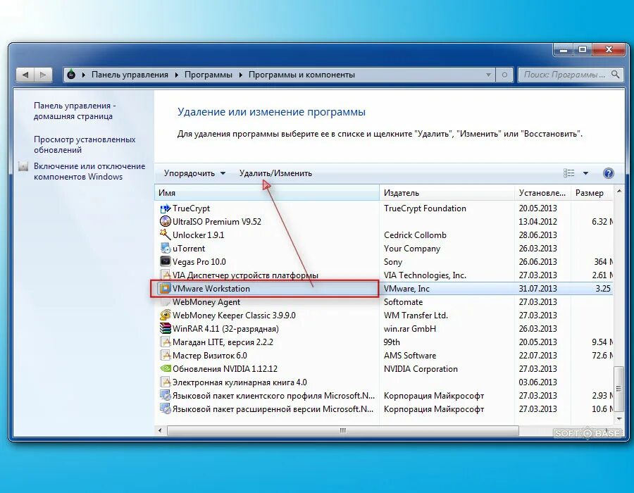
Task: Open Просмотр установленных обновлений link
Action: pyautogui.click(x=85, y=144)
